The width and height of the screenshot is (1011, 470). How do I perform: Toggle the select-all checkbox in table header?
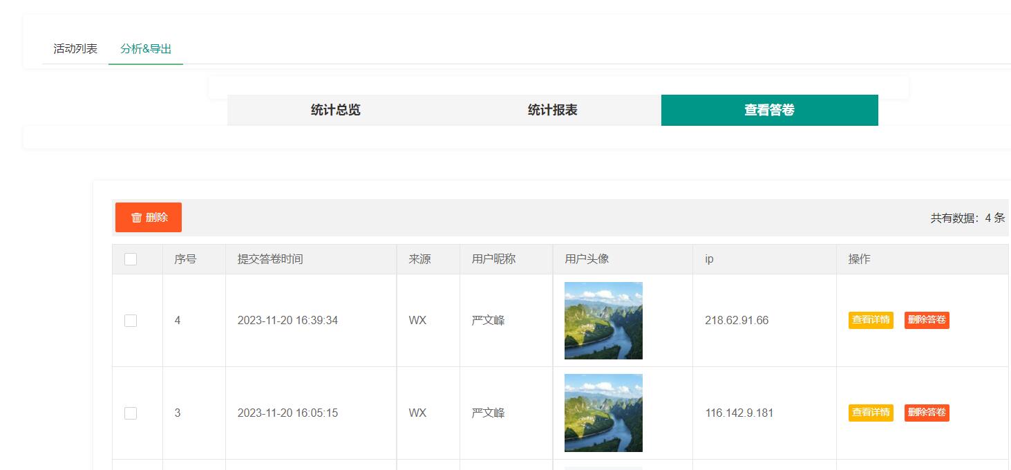[x=131, y=259]
